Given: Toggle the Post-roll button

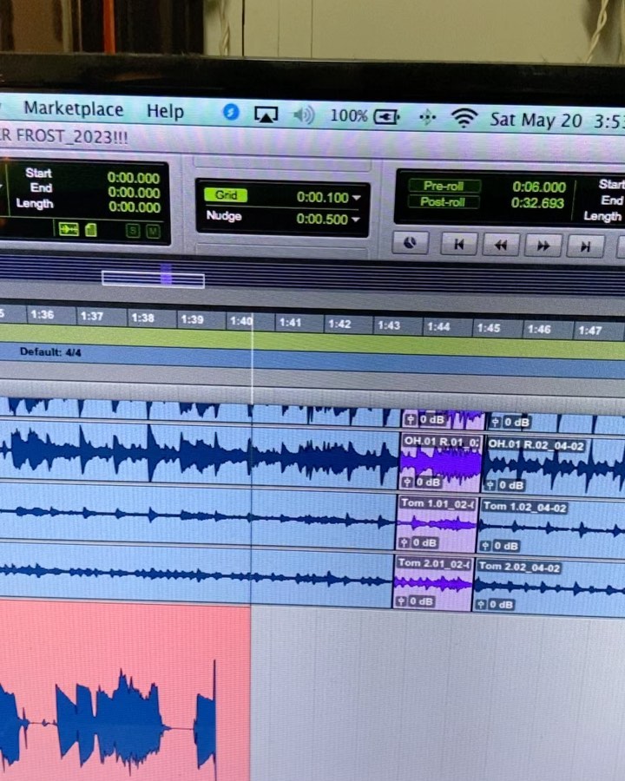Looking at the screenshot, I should (443, 201).
